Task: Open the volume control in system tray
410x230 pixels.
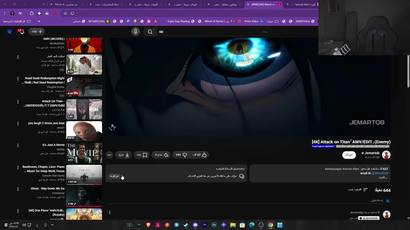Action: (x=24, y=225)
